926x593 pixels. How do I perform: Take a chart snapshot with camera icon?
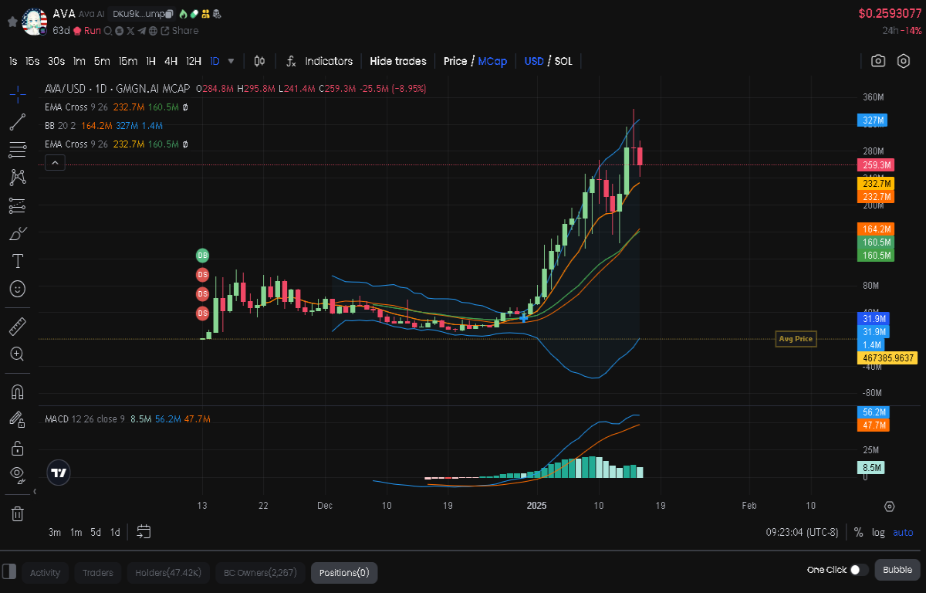(878, 61)
